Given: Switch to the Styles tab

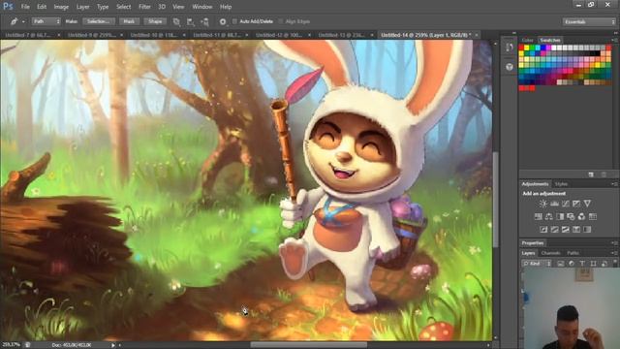Looking at the screenshot, I should (x=561, y=184).
